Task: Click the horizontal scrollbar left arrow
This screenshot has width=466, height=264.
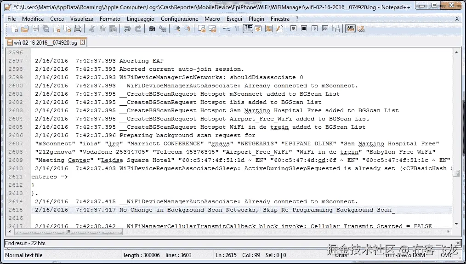Action: click(10, 232)
